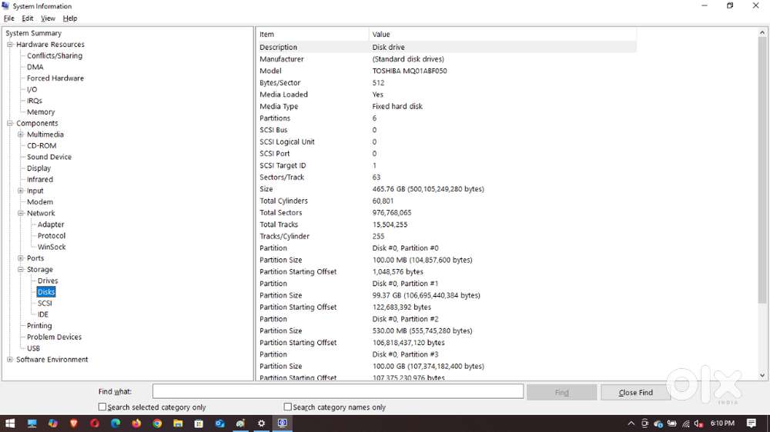Expand the Software Environment node
The image size is (770, 432).
point(10,360)
